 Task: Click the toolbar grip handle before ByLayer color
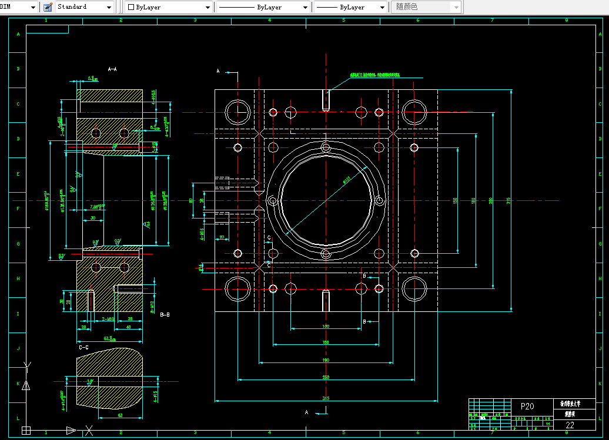point(122,7)
